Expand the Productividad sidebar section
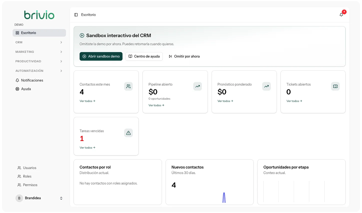 [39, 61]
